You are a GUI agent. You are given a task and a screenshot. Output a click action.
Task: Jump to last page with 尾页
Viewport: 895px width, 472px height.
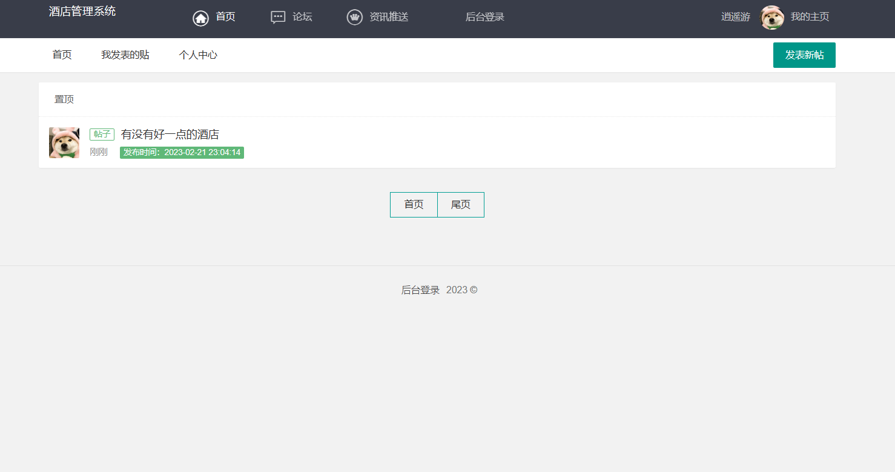click(x=461, y=205)
